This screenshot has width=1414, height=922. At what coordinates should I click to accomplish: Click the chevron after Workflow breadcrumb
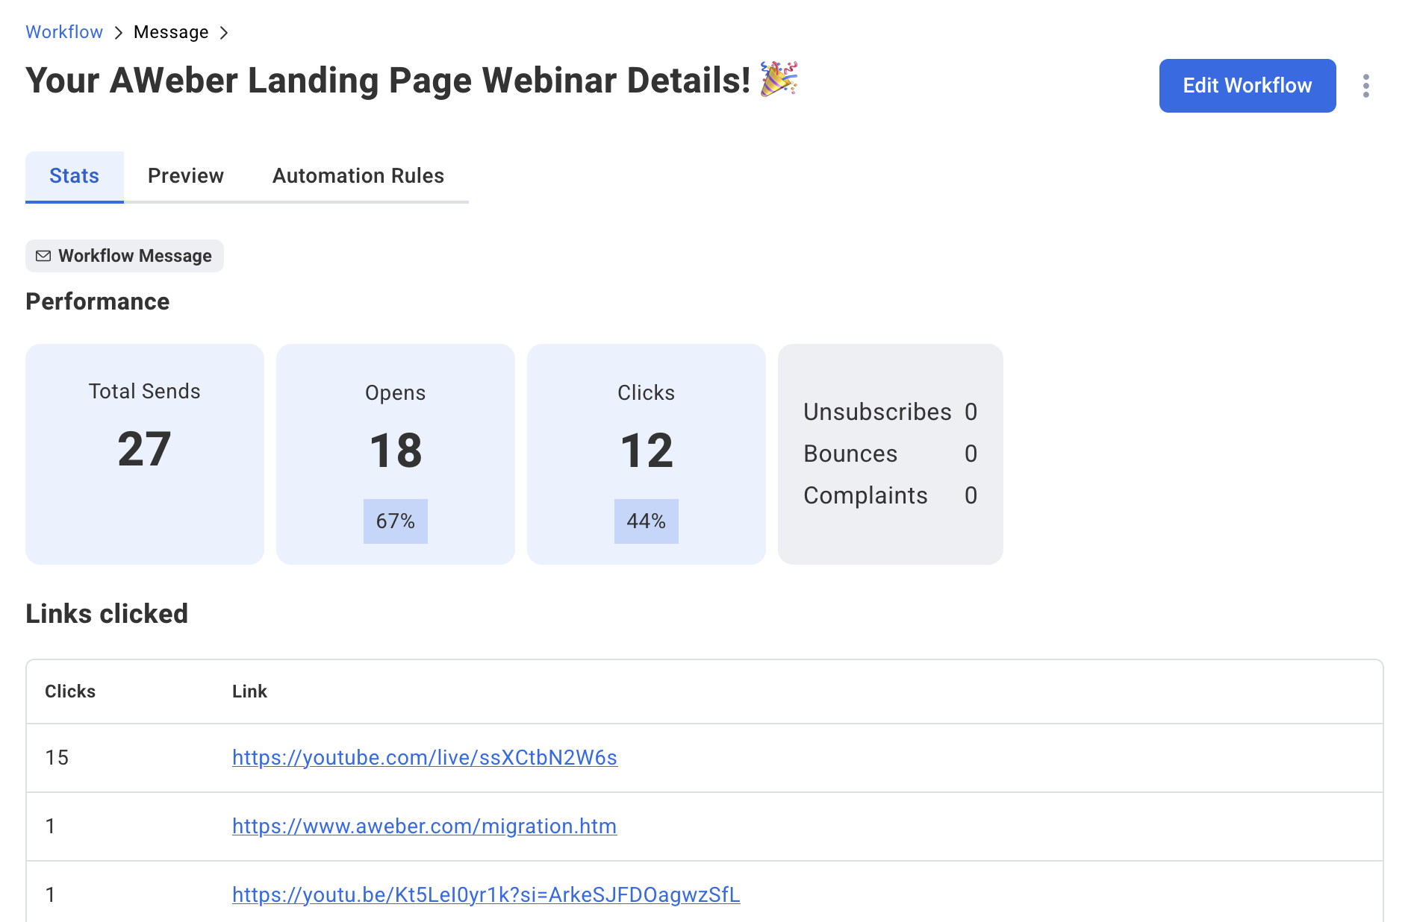click(118, 32)
